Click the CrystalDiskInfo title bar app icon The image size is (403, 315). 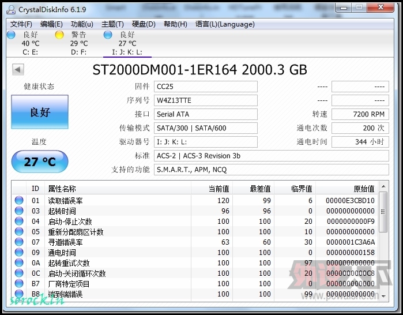tap(10, 10)
